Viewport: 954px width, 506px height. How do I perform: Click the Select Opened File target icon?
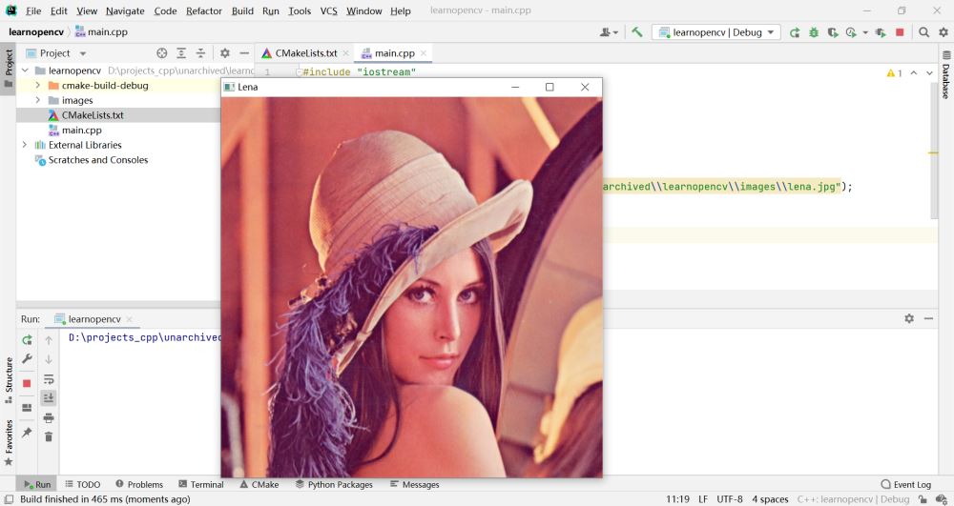click(162, 53)
